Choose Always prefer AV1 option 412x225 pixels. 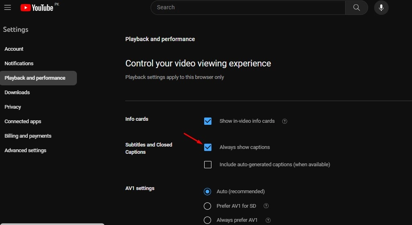[207, 220]
